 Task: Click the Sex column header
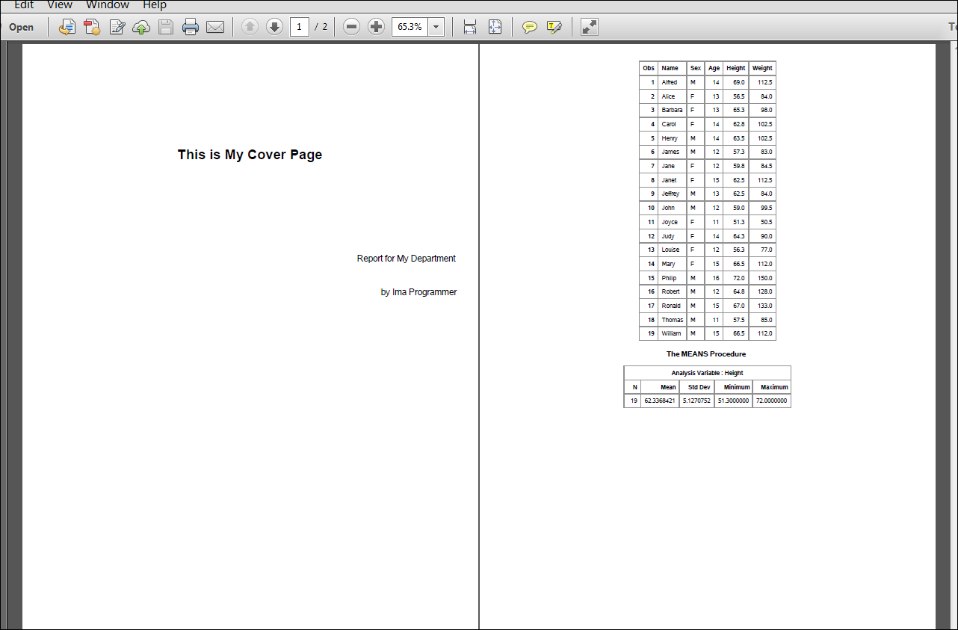[696, 68]
